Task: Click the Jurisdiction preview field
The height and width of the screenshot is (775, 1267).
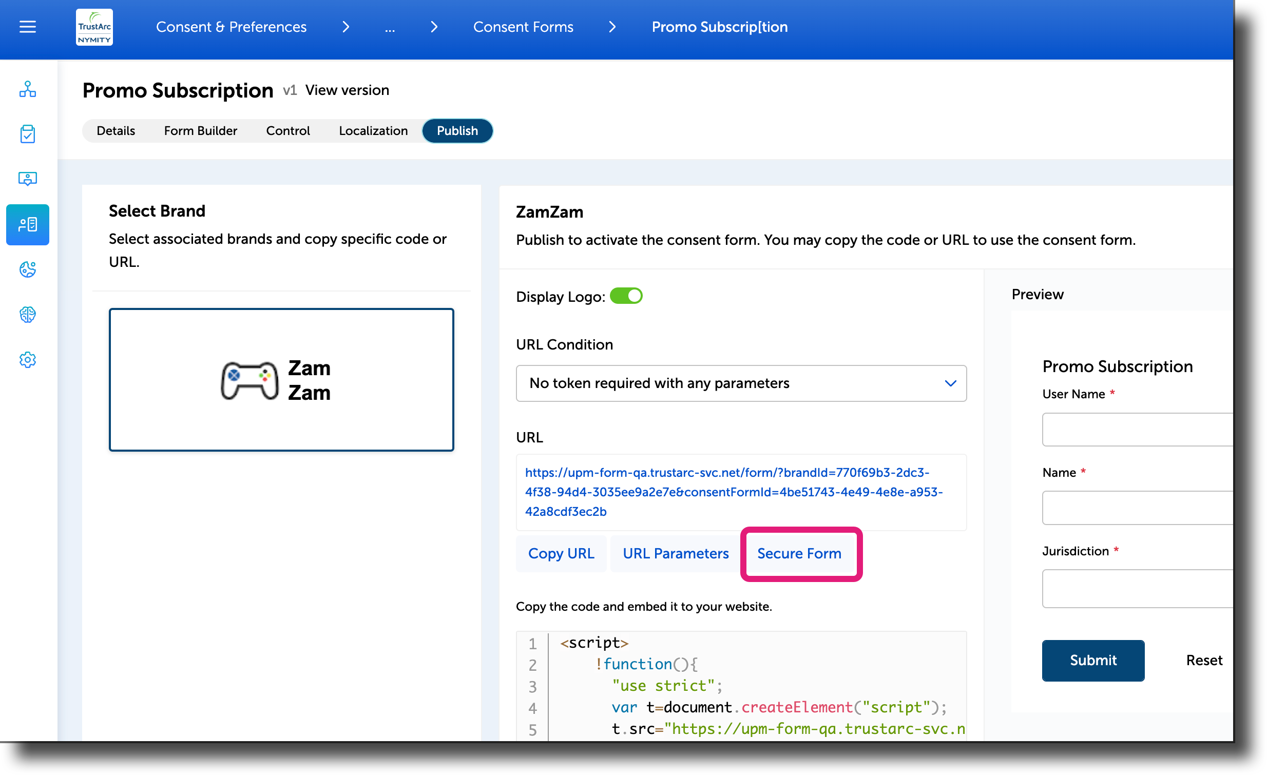Action: (x=1138, y=589)
